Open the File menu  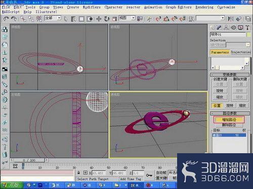6,7
